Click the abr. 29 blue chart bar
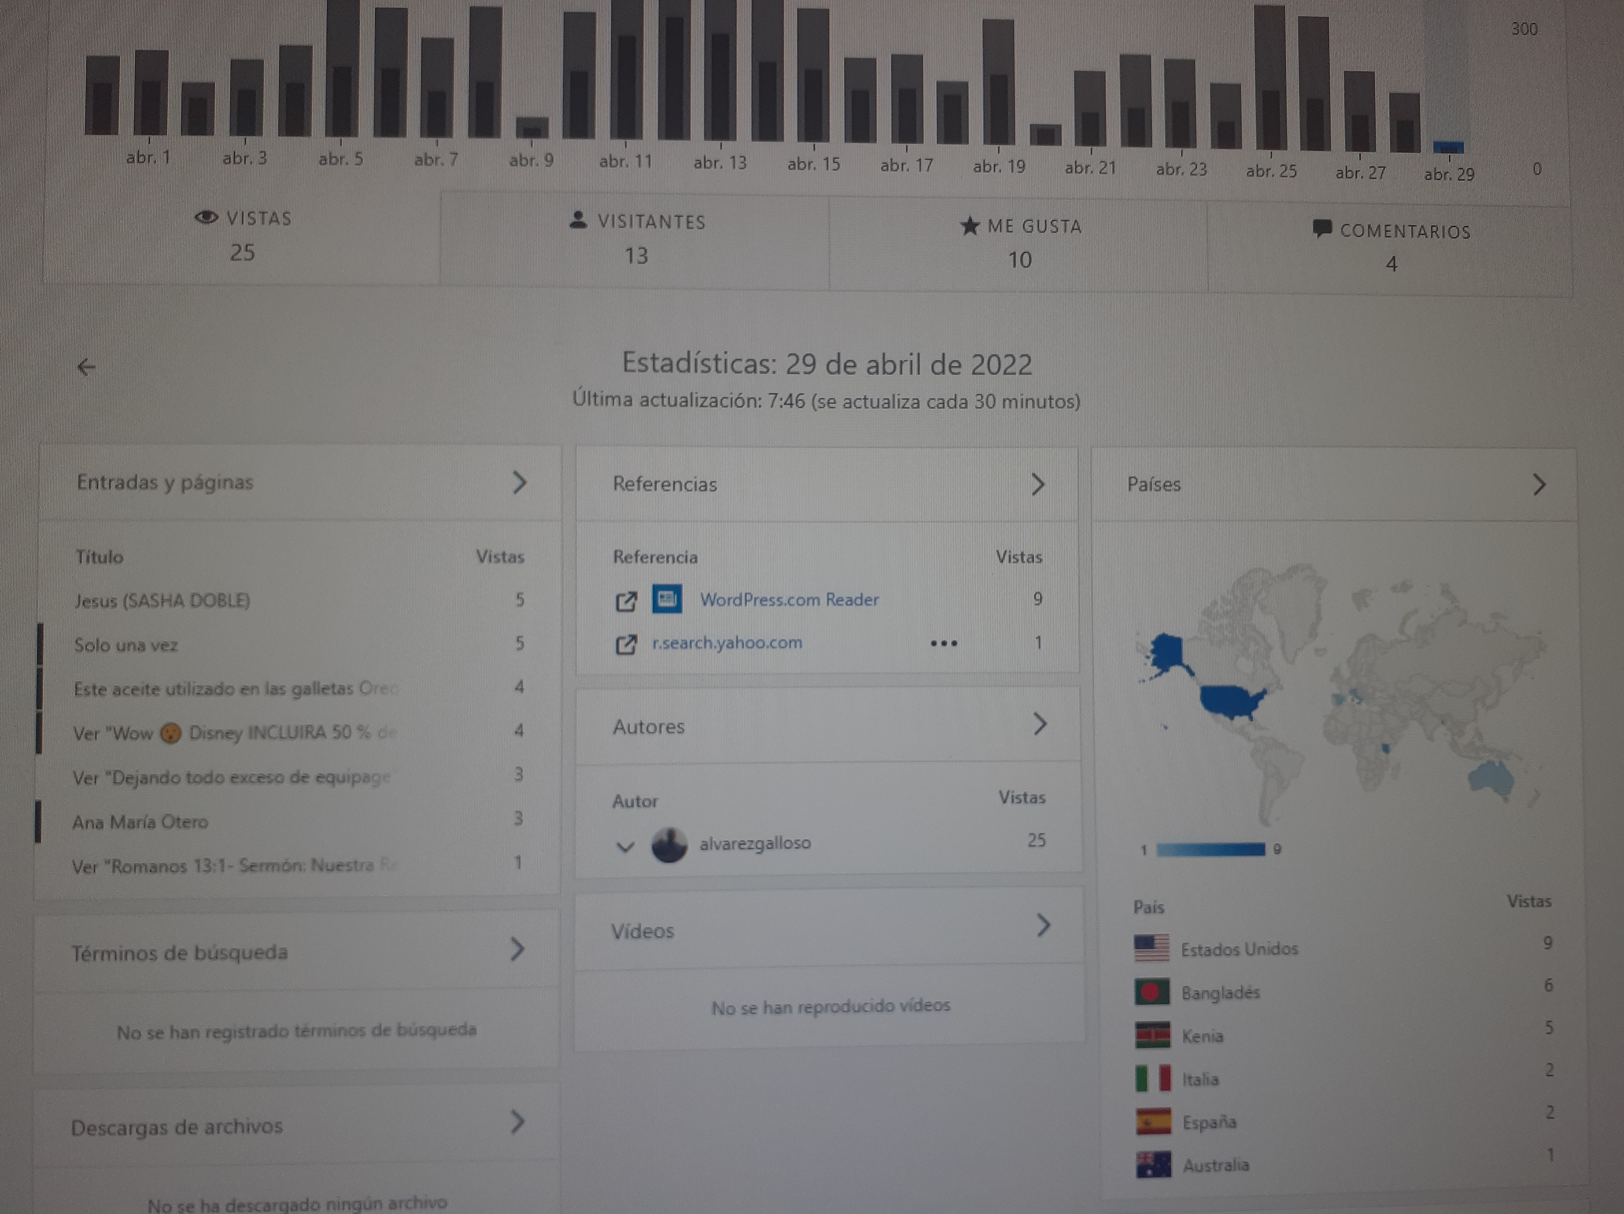The image size is (1624, 1214). [x=1448, y=147]
